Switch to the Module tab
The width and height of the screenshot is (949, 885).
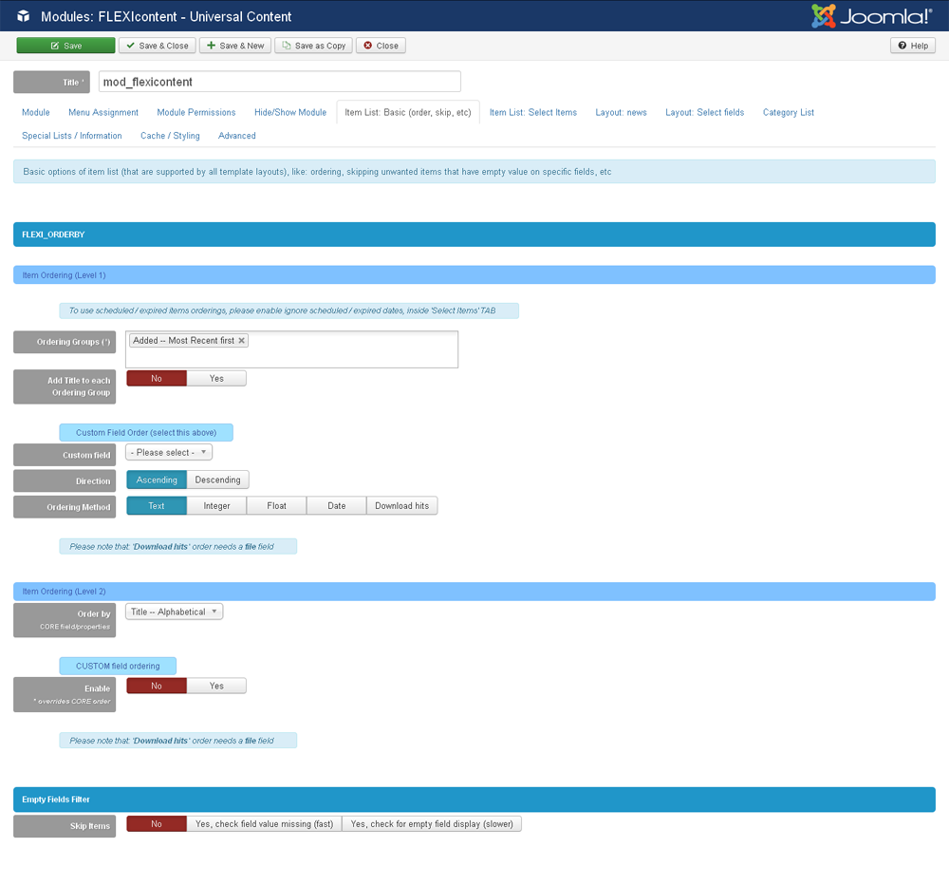tap(36, 112)
